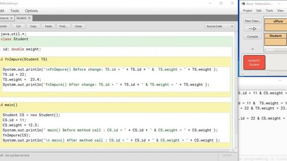The height and width of the screenshot is (161, 287).
Task: Select the student1 object on bench
Action: [254, 63]
